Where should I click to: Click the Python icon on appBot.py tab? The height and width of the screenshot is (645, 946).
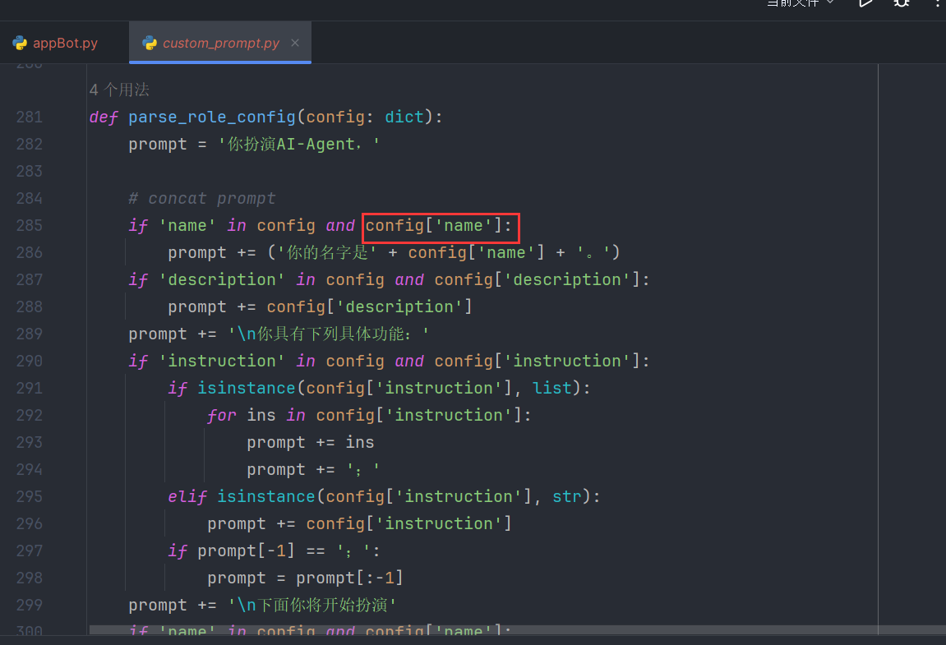tap(20, 43)
